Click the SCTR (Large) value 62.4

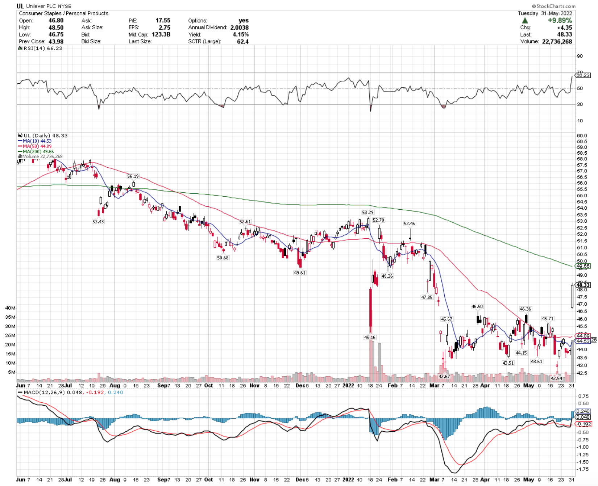coord(242,41)
